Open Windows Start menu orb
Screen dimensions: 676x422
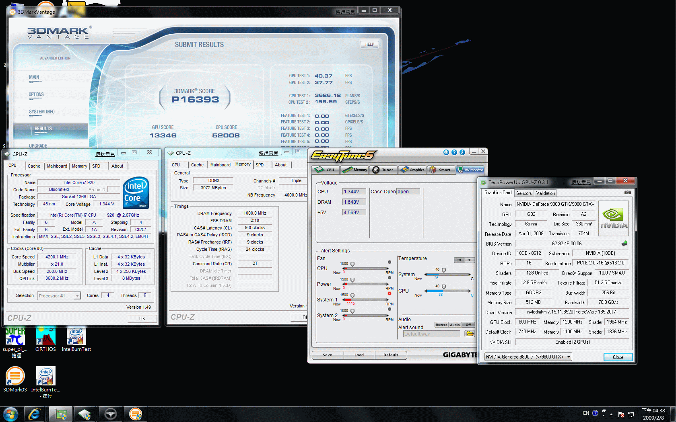tap(10, 414)
